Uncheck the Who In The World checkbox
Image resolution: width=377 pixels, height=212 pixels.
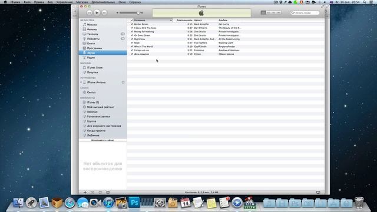click(x=132, y=47)
